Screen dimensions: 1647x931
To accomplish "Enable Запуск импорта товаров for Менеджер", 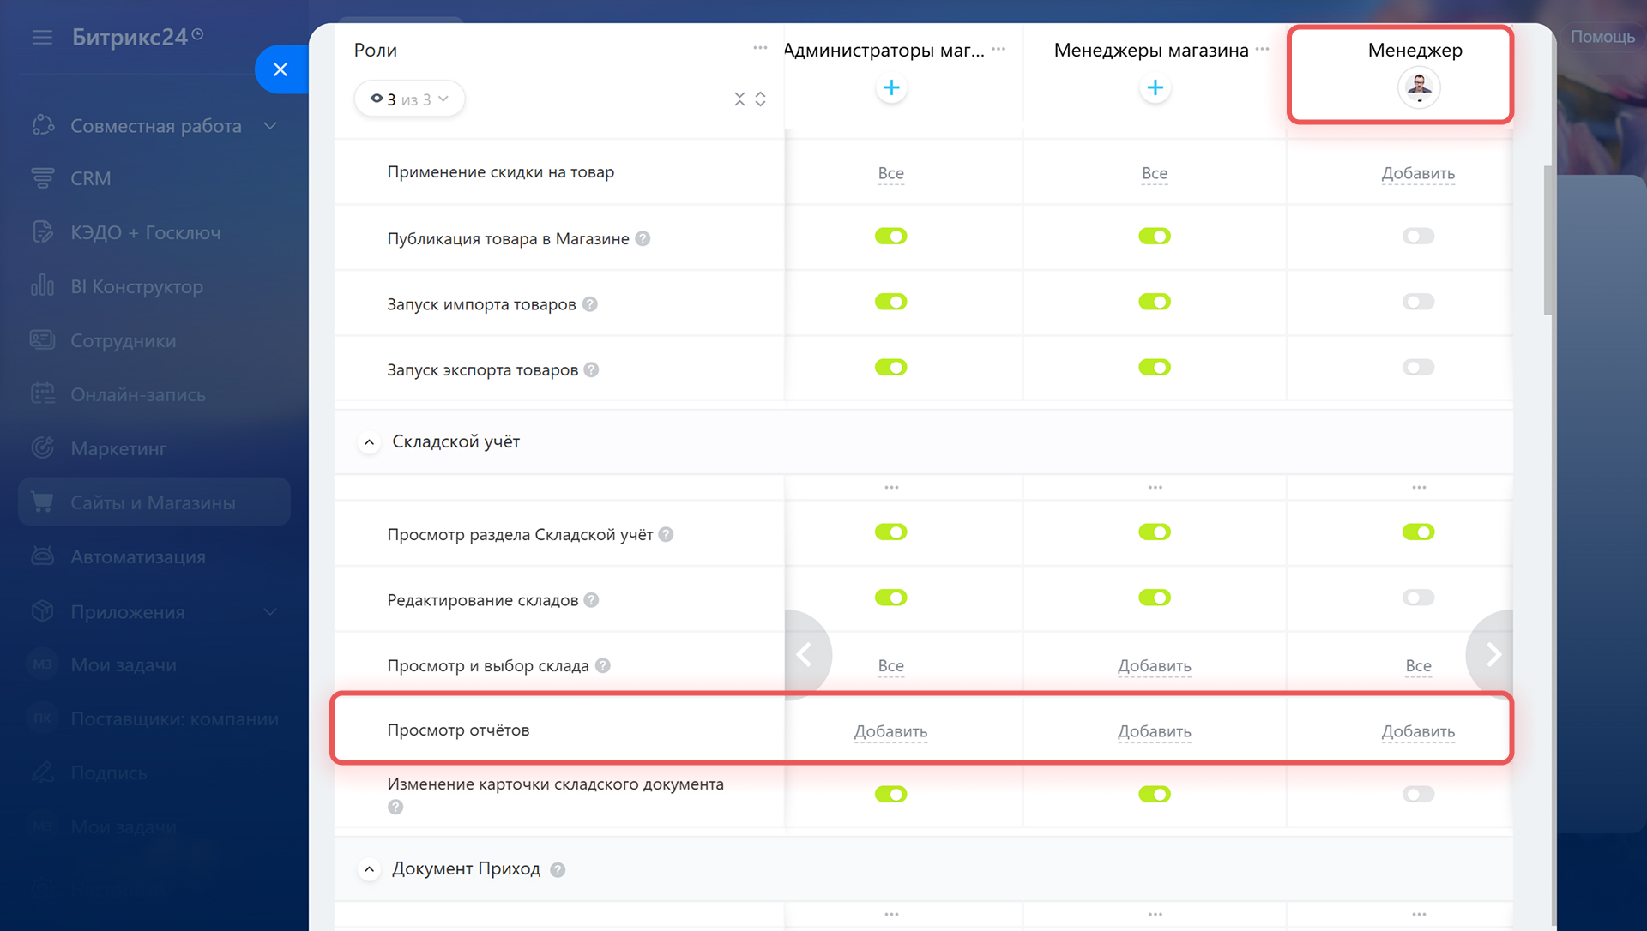I will (x=1418, y=302).
